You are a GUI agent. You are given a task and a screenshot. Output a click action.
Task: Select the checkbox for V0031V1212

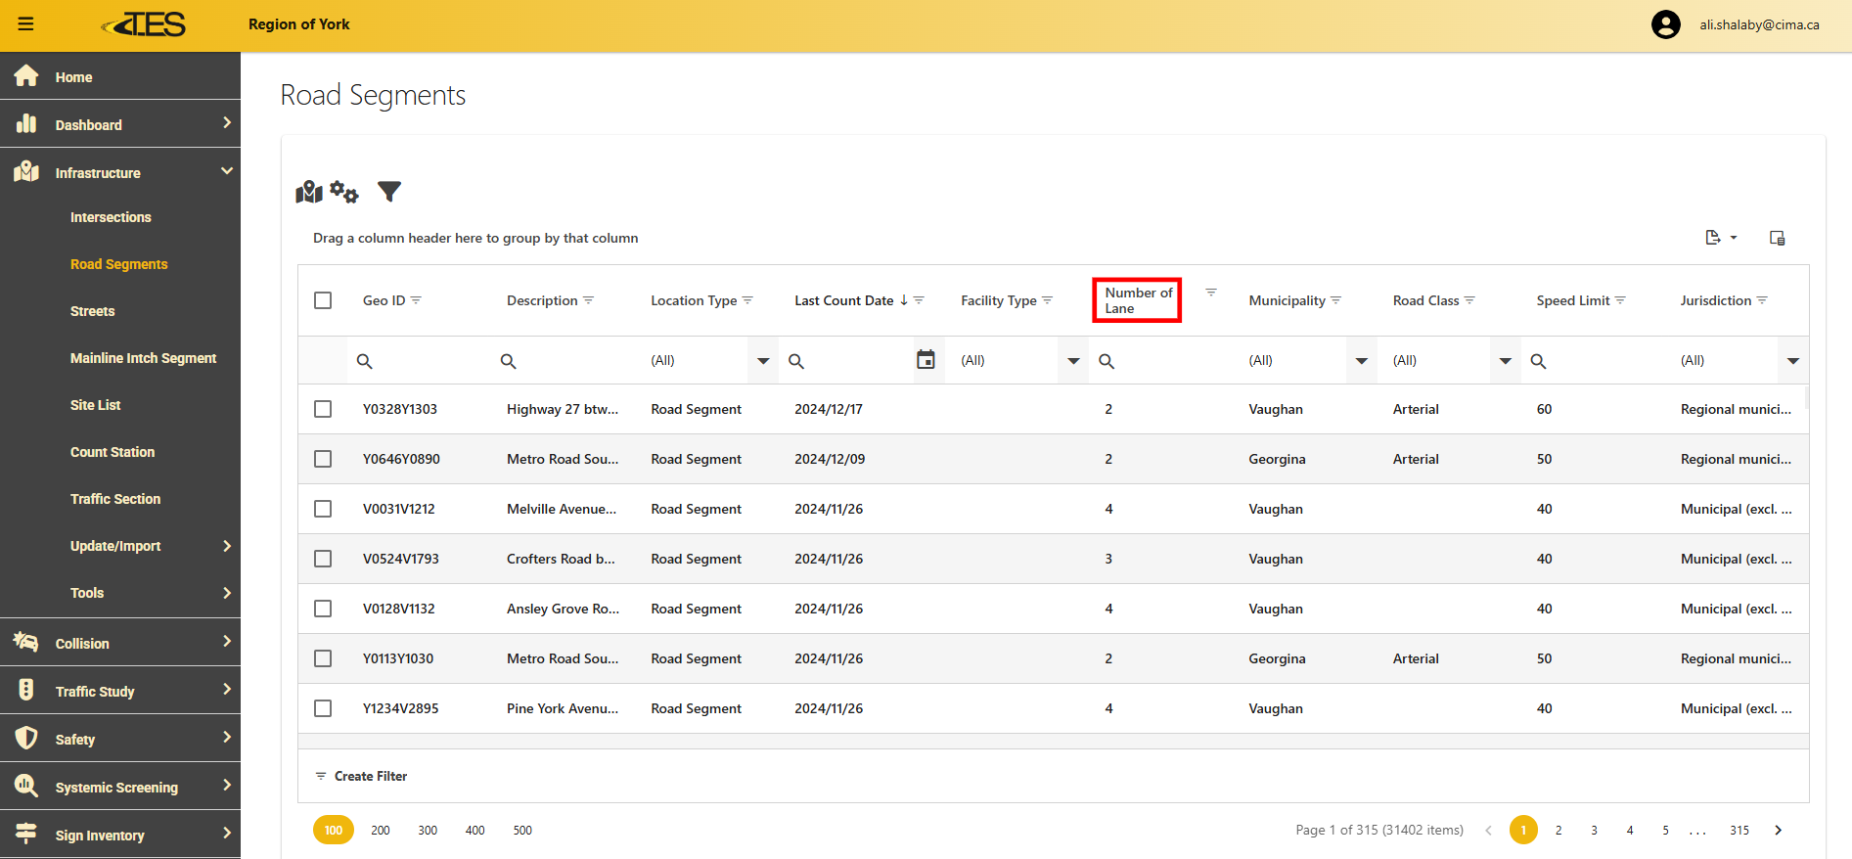coord(323,509)
